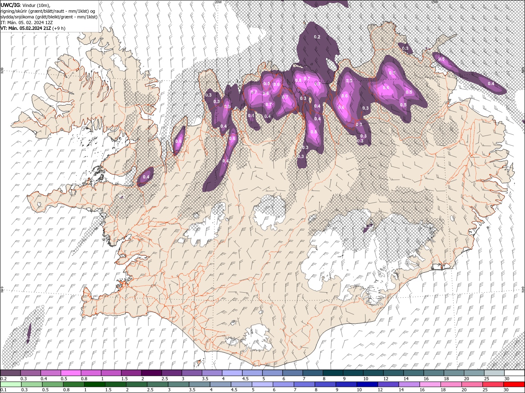Image resolution: width=525 pixels, height=393 pixels.
Task: Click the 'rigning/skúrir' legend description line
Action: point(48,11)
